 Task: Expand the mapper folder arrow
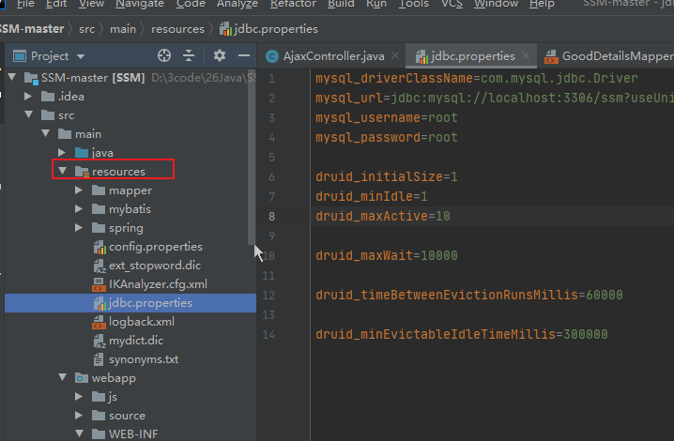(x=79, y=190)
